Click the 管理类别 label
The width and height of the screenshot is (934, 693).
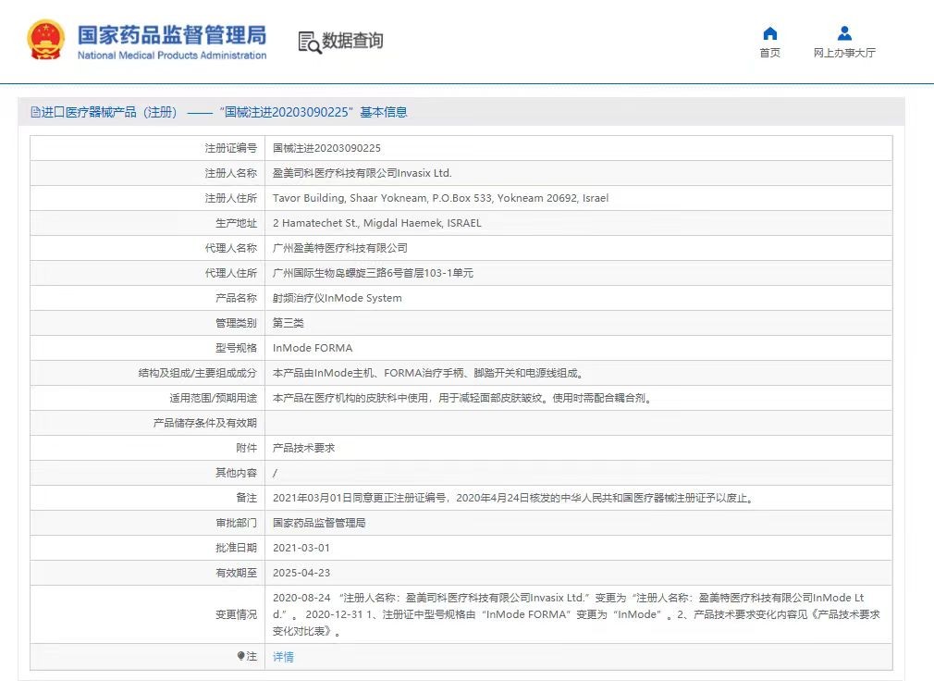(x=236, y=323)
